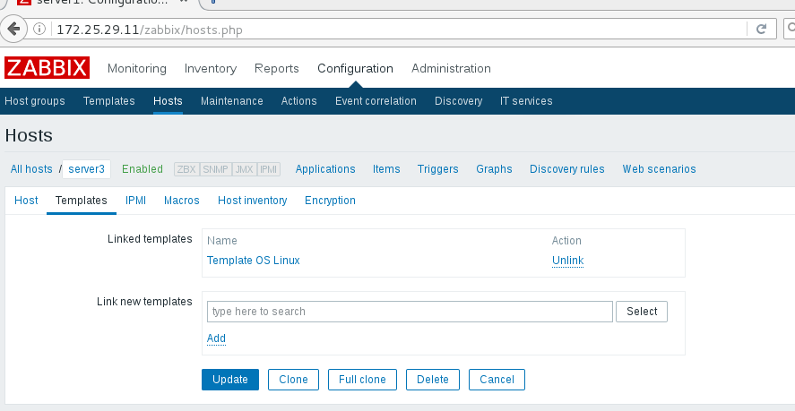Click the Delete host button
The image size is (795, 411).
[x=433, y=380]
